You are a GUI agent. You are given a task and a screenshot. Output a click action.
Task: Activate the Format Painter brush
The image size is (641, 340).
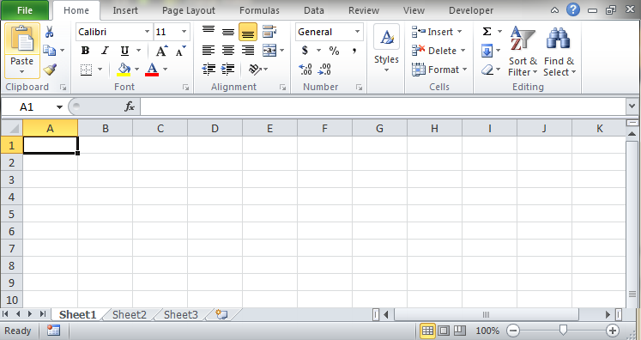[50, 70]
